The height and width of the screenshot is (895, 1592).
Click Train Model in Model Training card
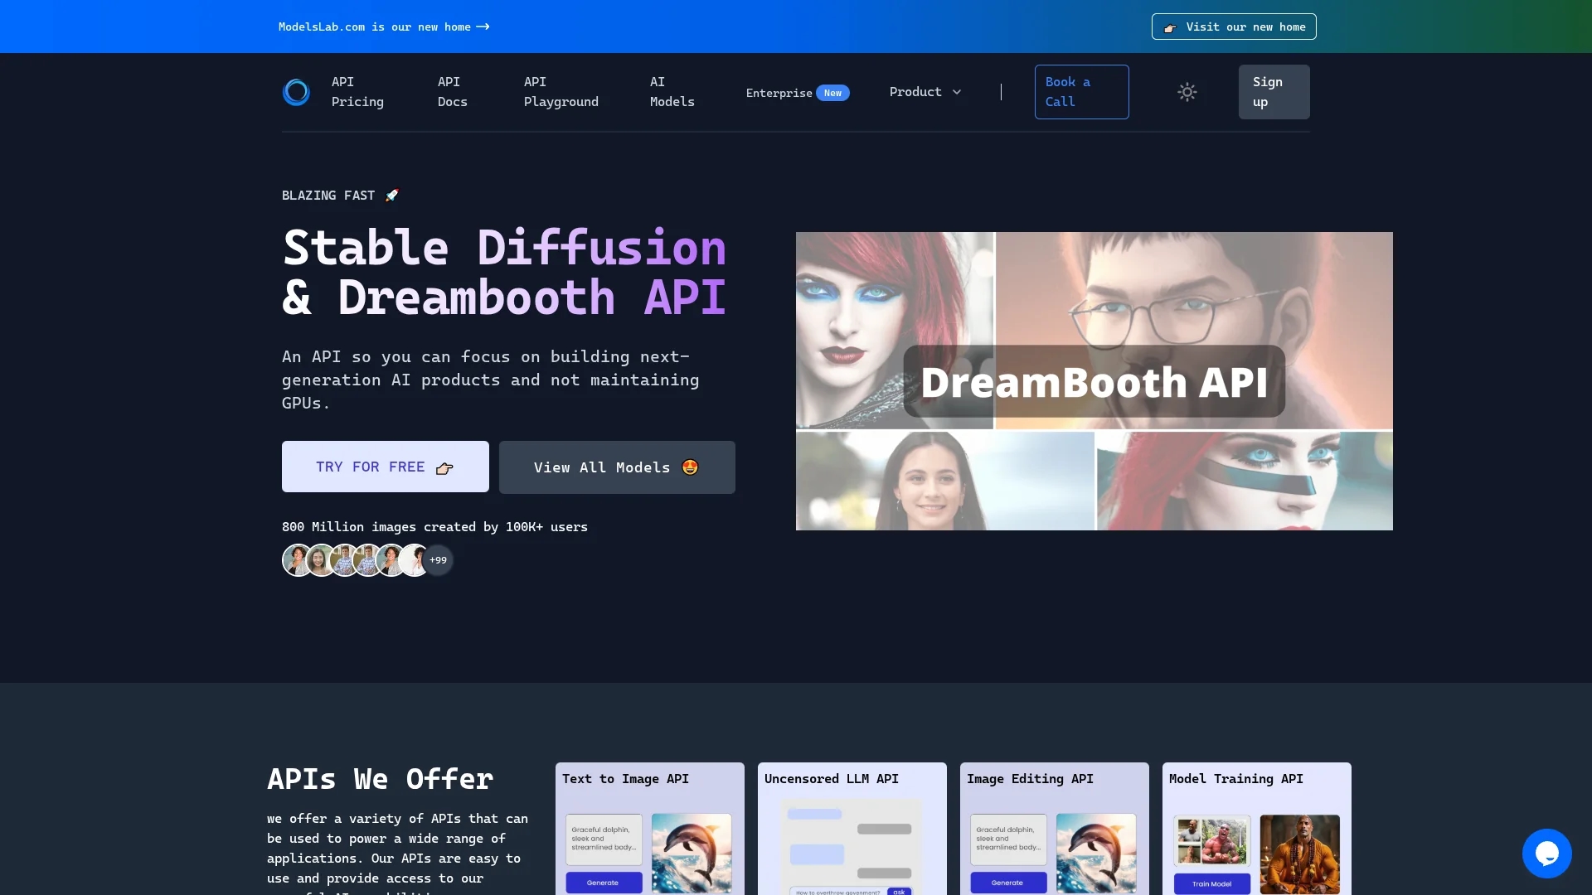pos(1211,884)
